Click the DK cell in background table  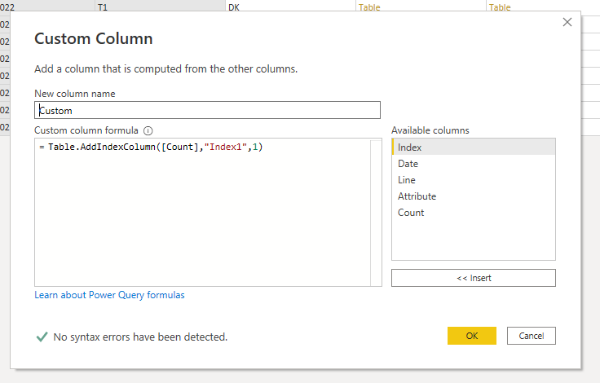click(290, 7)
